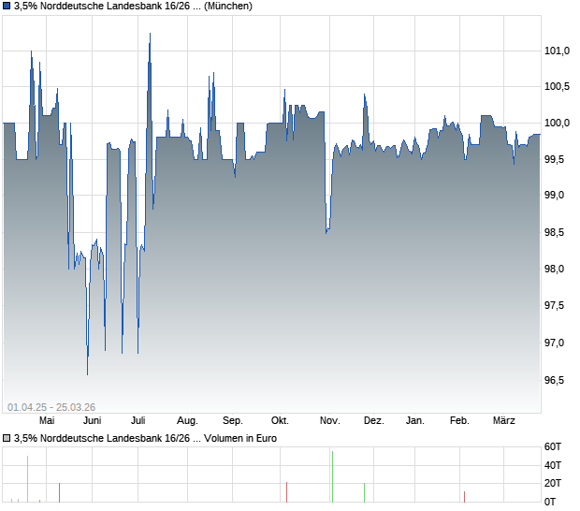Click the '100,5' price axis label
Image resolution: width=580 pixels, height=511 pixels.
(557, 87)
